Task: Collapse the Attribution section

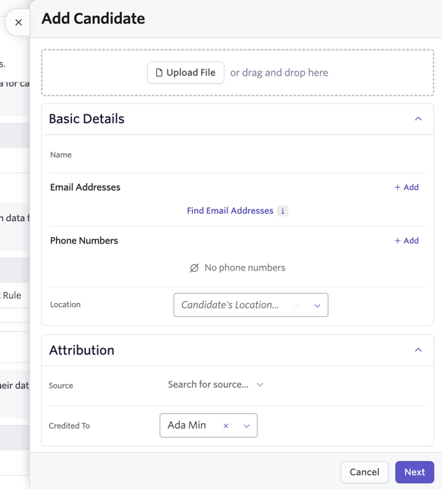Action: click(418, 350)
